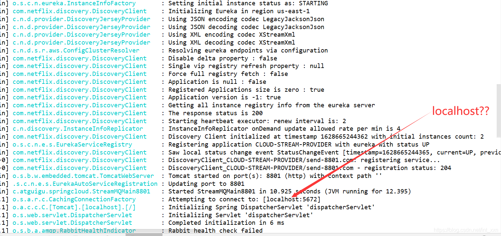Image resolution: width=501 pixels, height=236 pixels.
Task: Select the c.n.d.s.r.aws.ConfigClusterResolver logger name
Action: pyautogui.click(x=75, y=50)
